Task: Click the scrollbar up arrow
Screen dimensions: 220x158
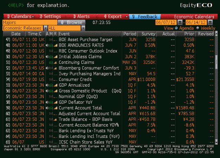Action: 216,34
